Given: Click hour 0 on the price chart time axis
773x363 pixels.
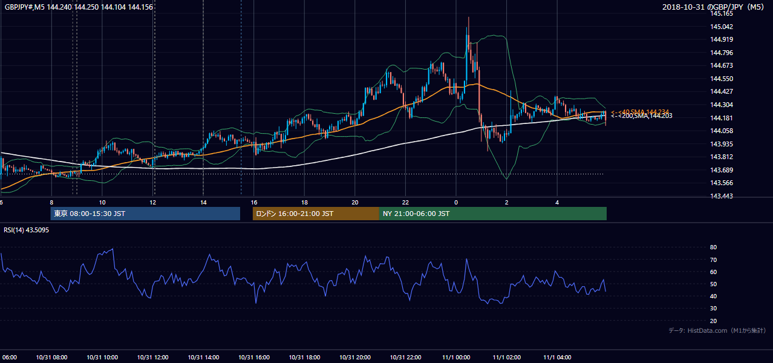Looking at the screenshot, I should pyautogui.click(x=456, y=202).
